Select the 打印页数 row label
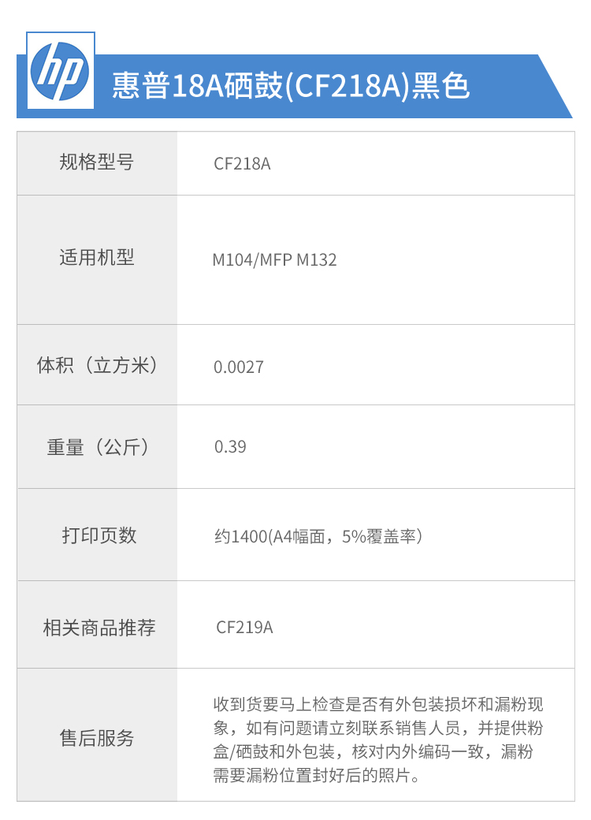This screenshot has width=591, height=820. point(99,535)
